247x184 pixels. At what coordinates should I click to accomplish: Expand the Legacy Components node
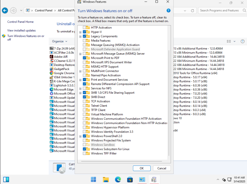(x=80, y=36)
